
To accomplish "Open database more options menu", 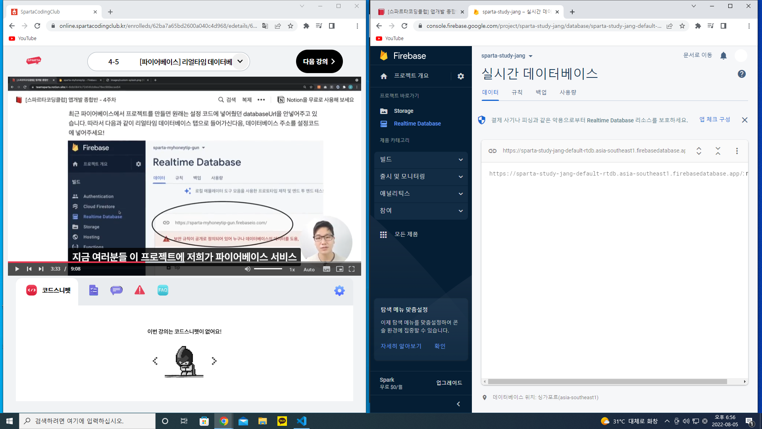I will tap(737, 151).
